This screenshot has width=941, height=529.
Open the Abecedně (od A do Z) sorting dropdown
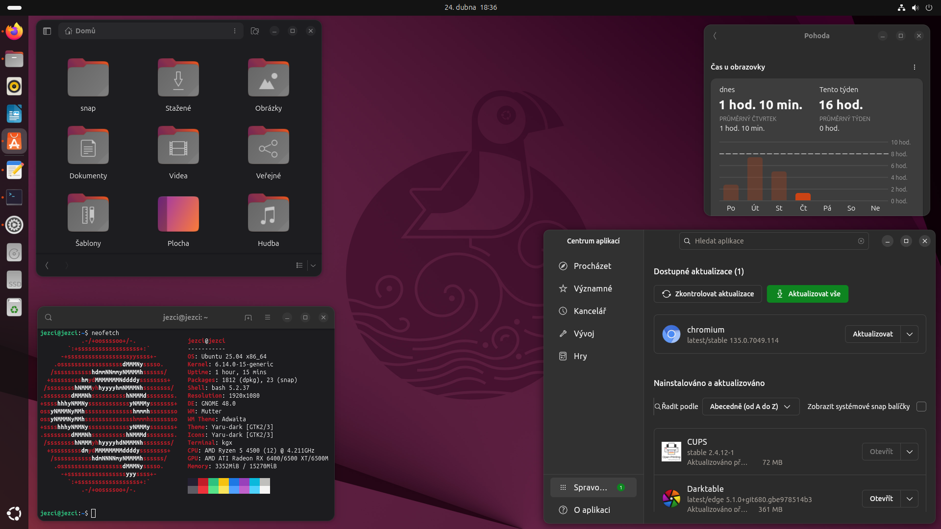point(750,407)
